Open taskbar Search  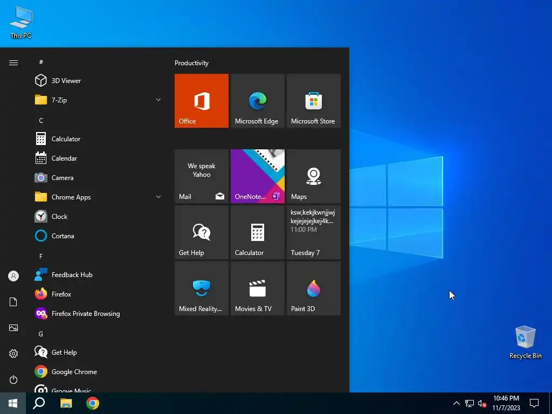coord(39,403)
